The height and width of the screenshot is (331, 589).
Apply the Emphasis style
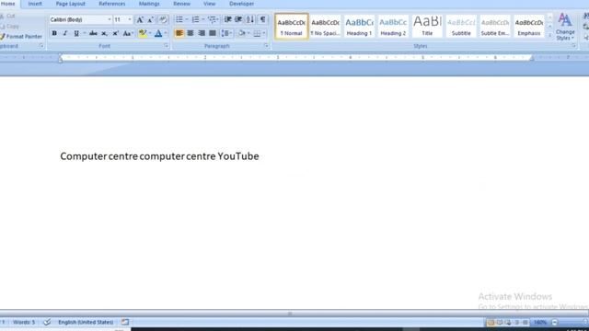[529, 27]
